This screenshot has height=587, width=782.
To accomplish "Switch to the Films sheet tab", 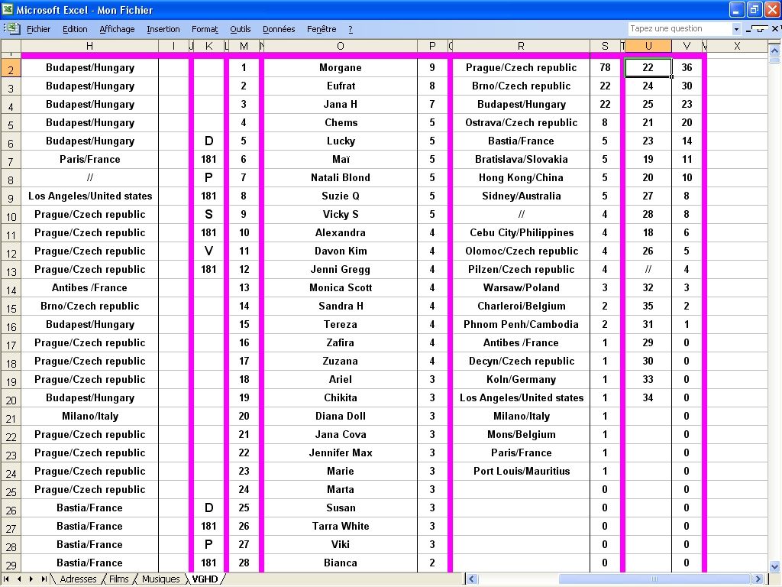I will [x=118, y=579].
